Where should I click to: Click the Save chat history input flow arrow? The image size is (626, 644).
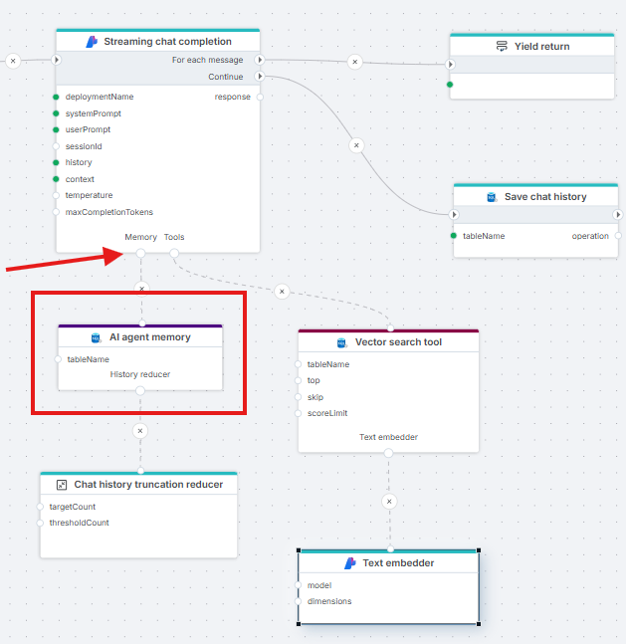(454, 214)
